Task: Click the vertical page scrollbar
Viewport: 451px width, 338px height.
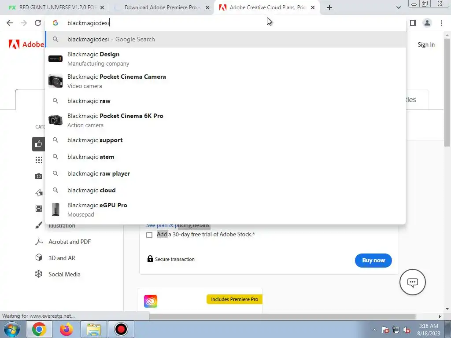Action: point(447,92)
